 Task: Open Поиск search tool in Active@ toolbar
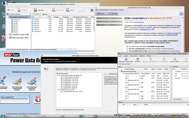pyautogui.click(x=70, y=10)
